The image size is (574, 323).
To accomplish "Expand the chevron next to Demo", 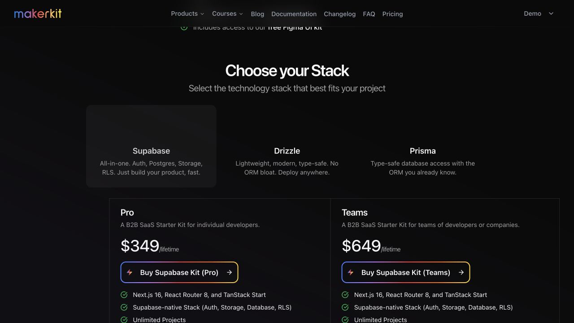I will click(551, 13).
